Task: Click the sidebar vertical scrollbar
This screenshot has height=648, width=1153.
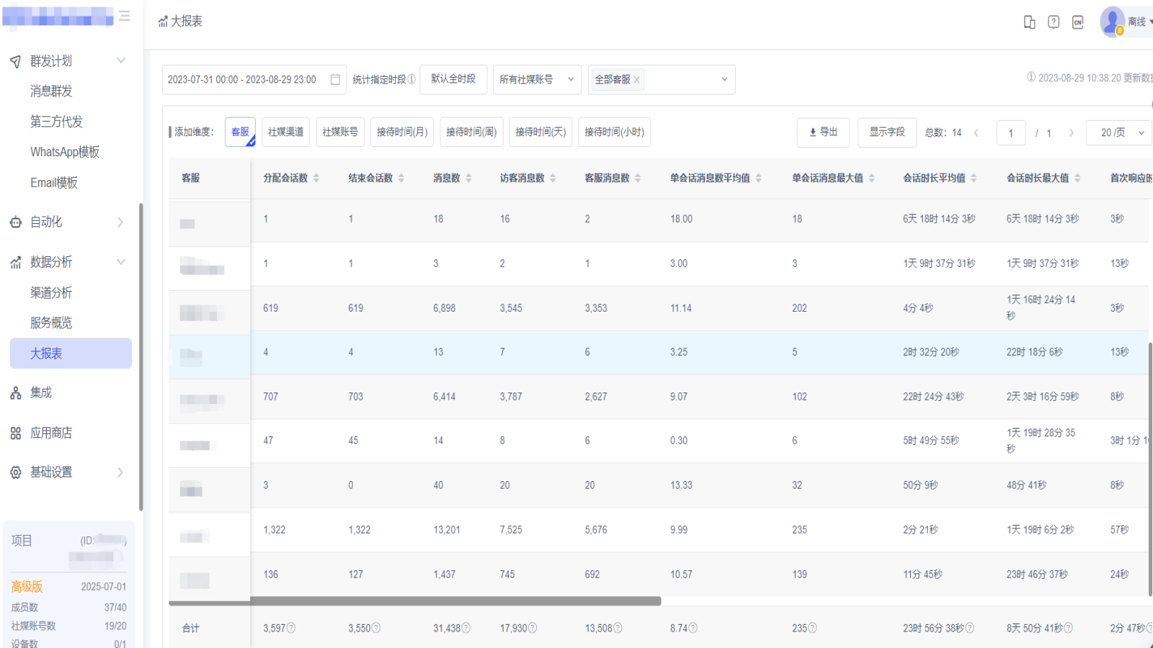Action: tap(141, 356)
